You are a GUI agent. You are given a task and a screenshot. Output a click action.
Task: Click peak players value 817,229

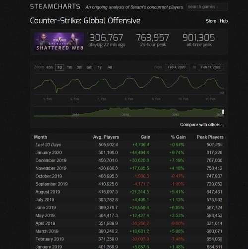[x=214, y=152]
